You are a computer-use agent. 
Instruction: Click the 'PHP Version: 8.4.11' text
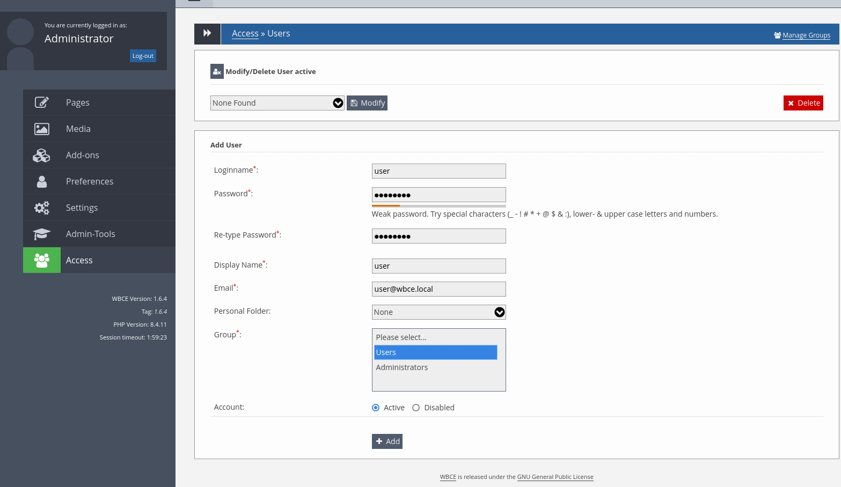click(x=140, y=324)
